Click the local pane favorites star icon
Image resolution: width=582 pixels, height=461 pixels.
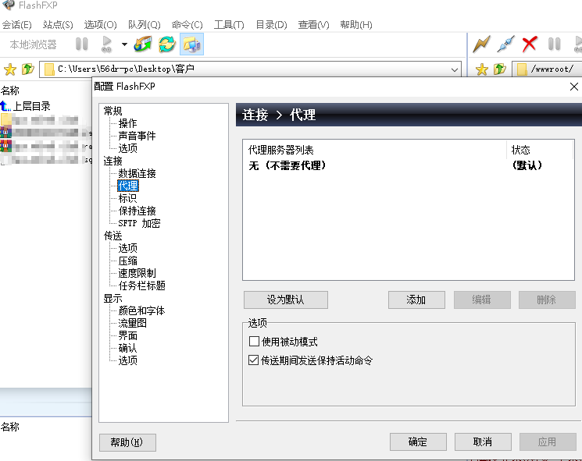(10, 69)
